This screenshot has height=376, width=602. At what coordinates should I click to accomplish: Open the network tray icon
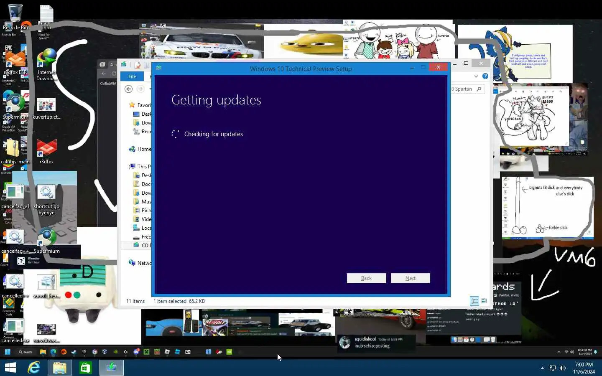(x=553, y=368)
